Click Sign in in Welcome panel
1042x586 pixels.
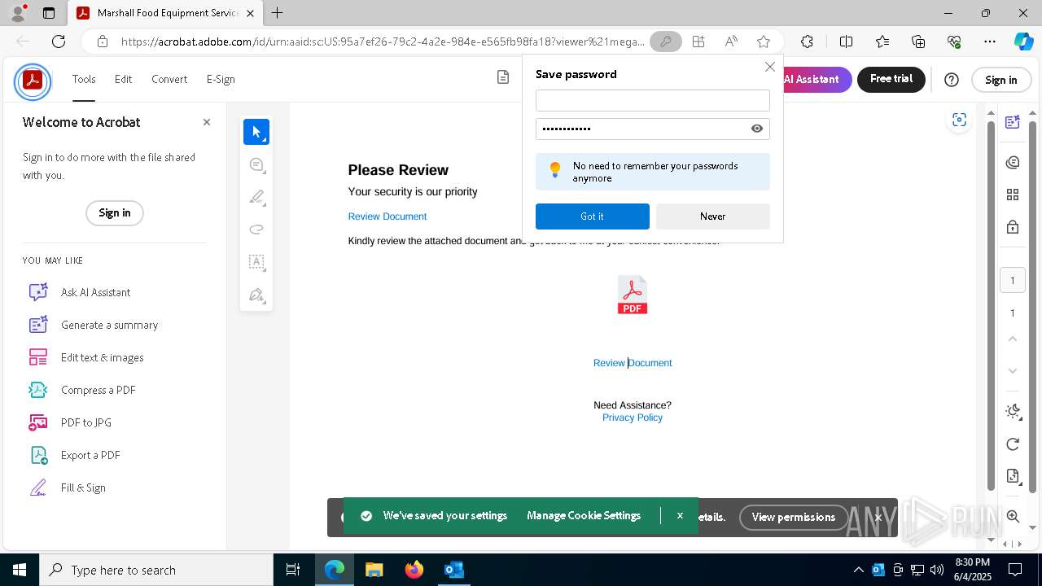pos(115,213)
